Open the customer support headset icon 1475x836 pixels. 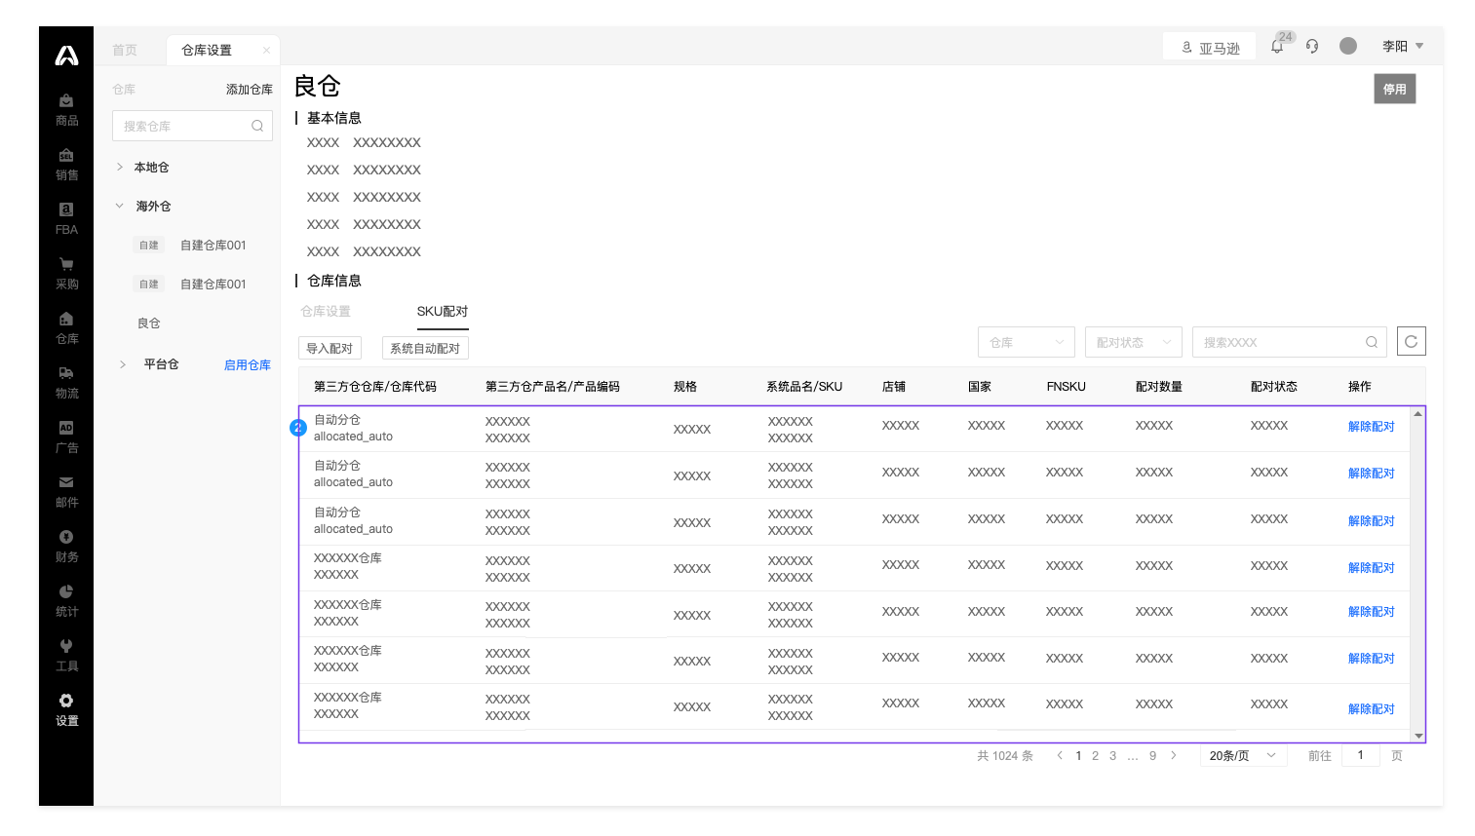click(x=1312, y=46)
